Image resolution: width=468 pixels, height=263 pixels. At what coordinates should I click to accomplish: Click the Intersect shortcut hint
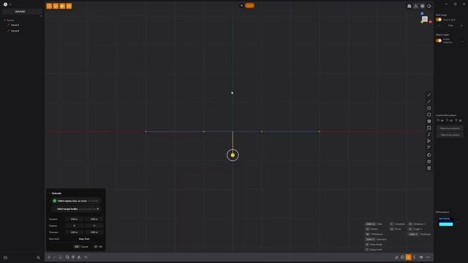[376, 240]
